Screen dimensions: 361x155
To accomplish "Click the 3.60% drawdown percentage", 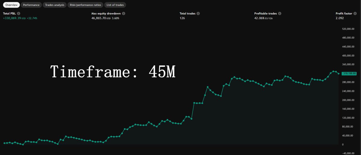I will [x=116, y=18].
